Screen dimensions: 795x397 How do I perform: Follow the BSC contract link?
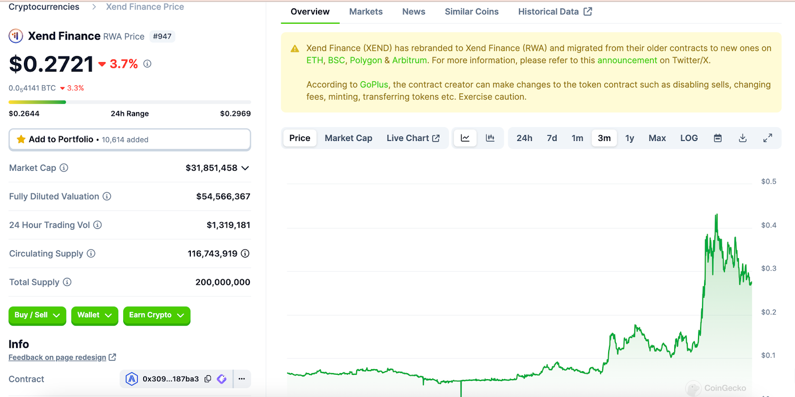tap(336, 60)
